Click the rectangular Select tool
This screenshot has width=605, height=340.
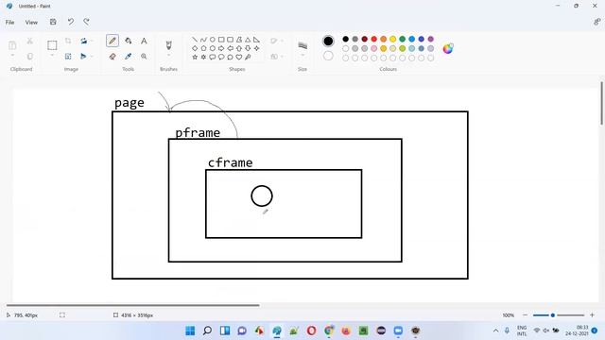click(x=52, y=45)
